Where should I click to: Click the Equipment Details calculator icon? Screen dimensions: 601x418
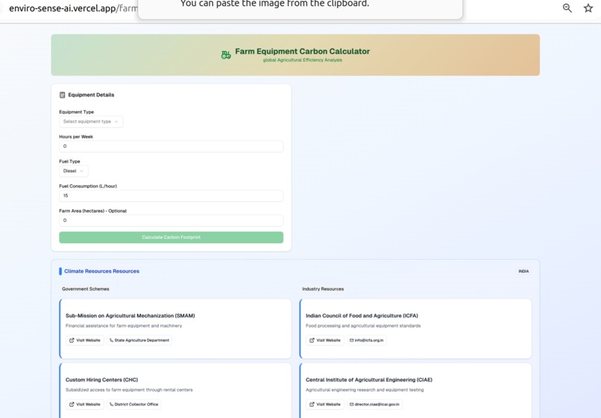click(63, 95)
